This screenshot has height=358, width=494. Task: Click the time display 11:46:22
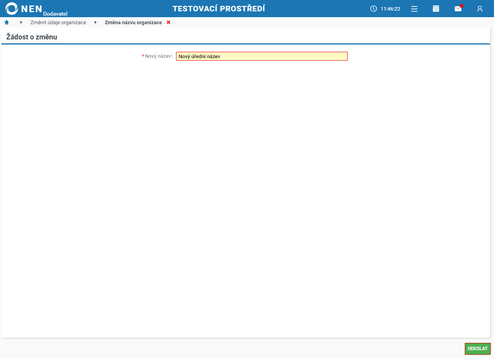pos(390,9)
